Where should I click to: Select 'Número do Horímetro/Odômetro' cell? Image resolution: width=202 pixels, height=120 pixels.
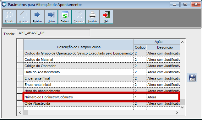click(x=79, y=97)
